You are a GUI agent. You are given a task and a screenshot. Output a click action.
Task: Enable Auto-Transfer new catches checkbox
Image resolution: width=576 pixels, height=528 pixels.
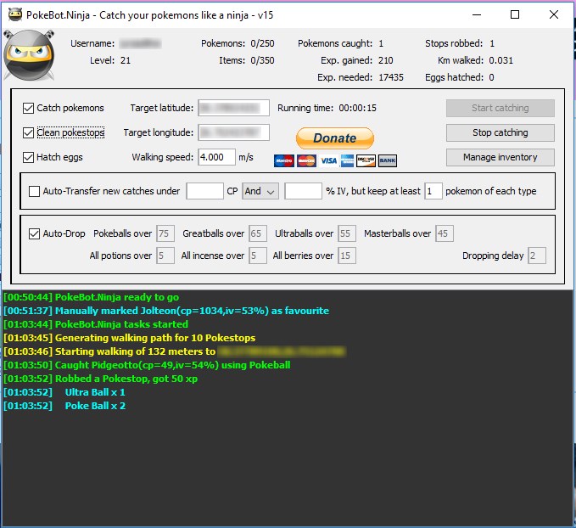(35, 191)
